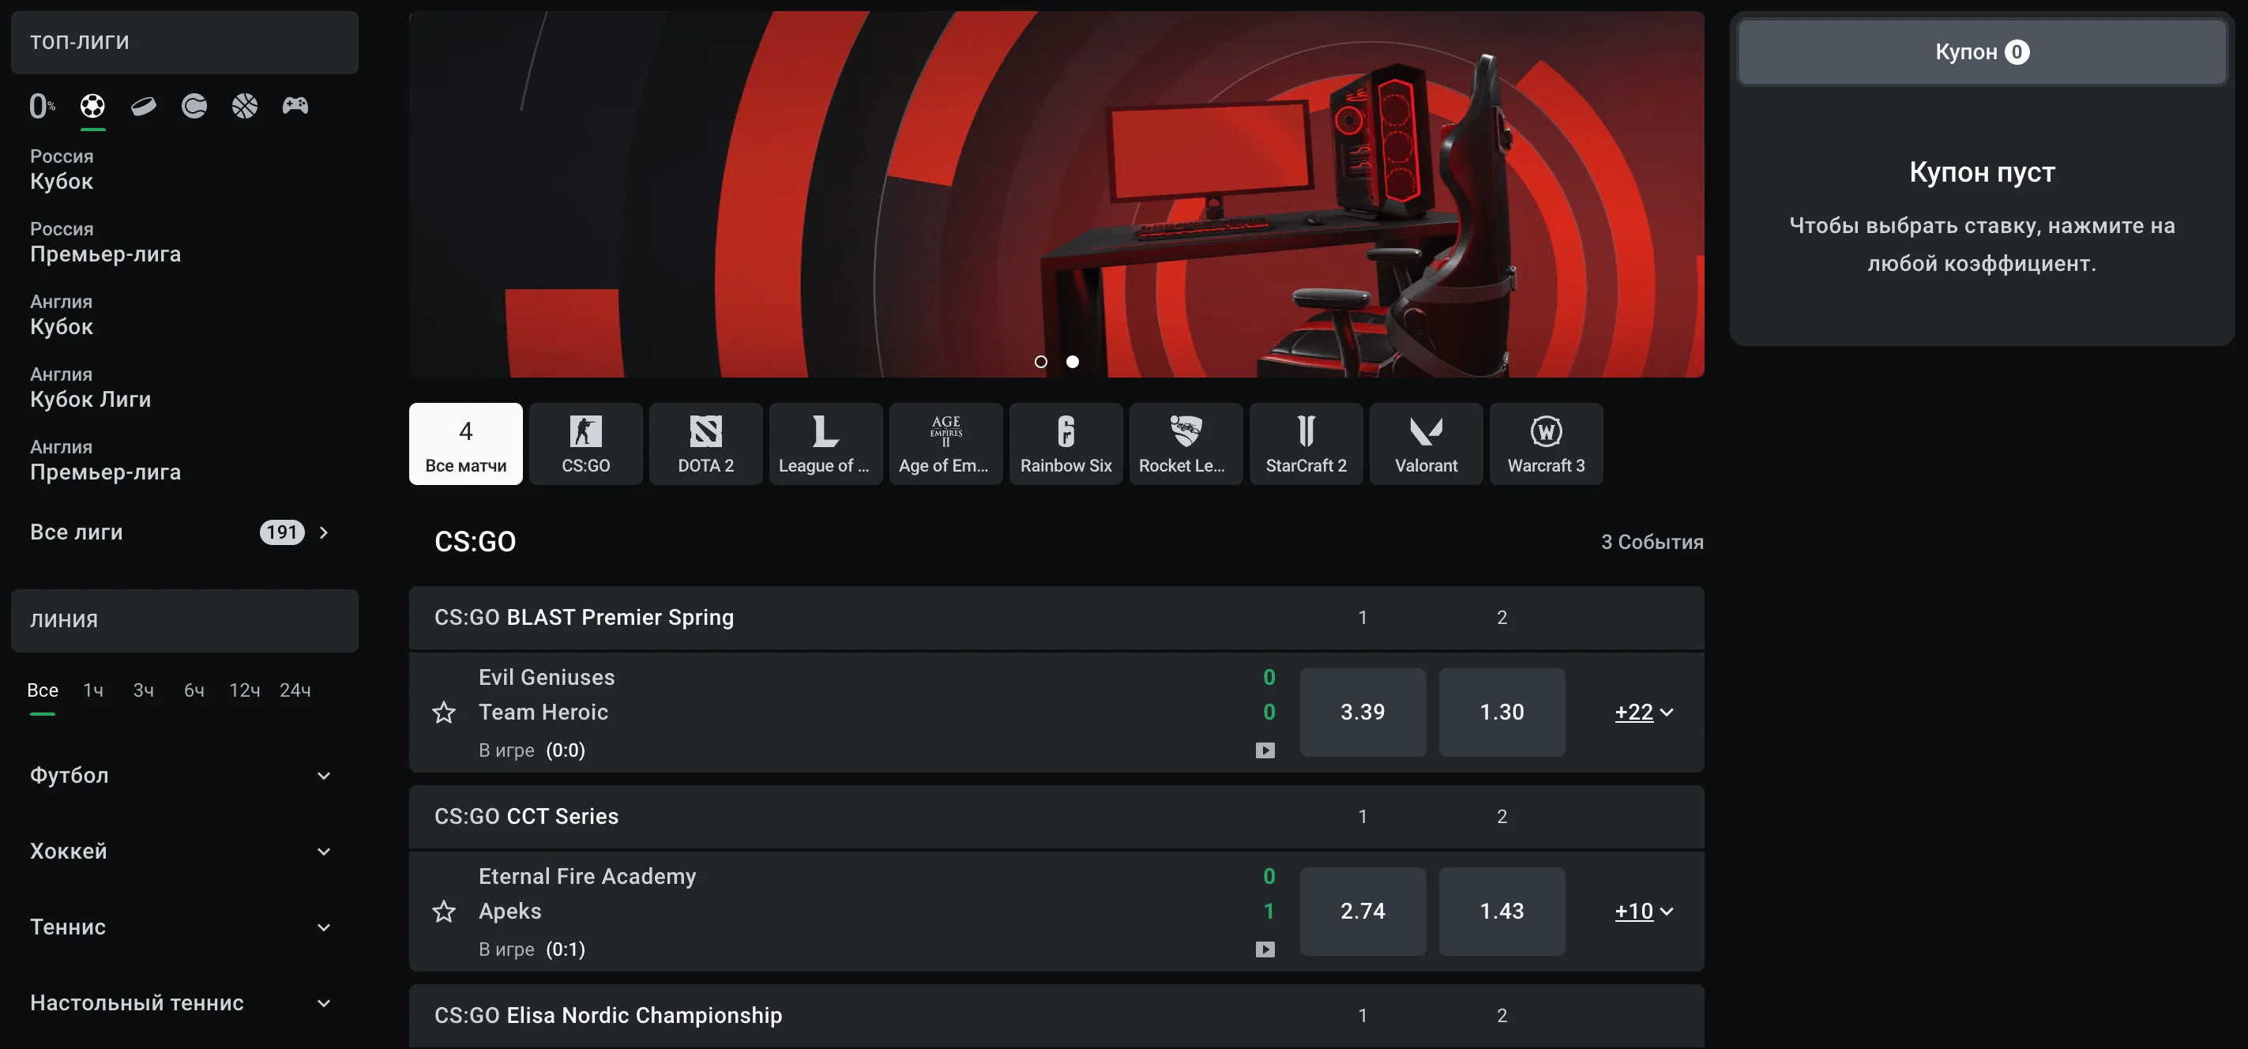Switch to the Все матчи tab

[x=465, y=443]
